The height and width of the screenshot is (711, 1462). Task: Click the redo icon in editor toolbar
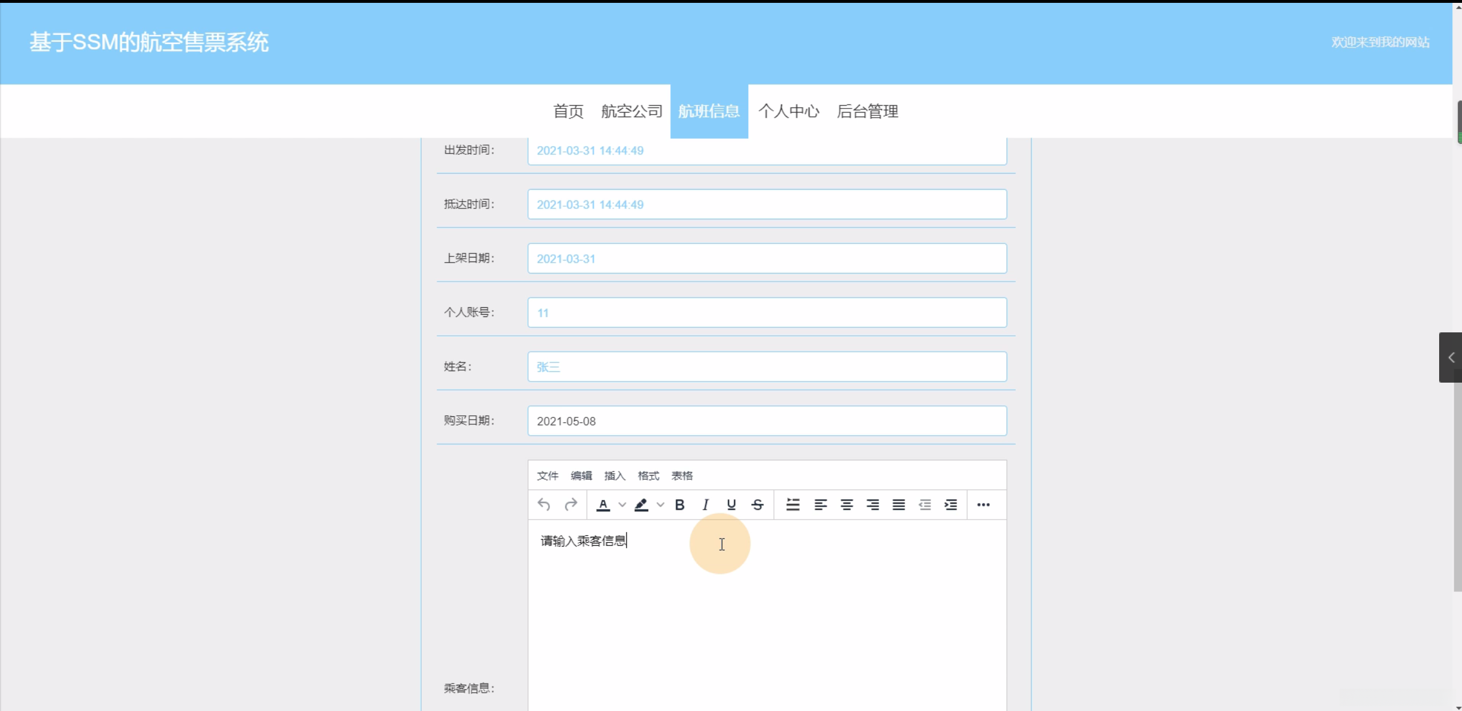tap(570, 505)
